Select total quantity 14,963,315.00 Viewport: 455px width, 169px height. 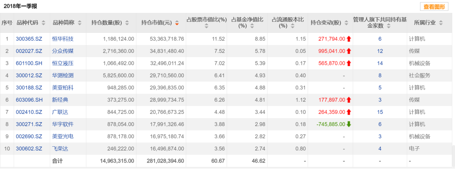coord(117,161)
